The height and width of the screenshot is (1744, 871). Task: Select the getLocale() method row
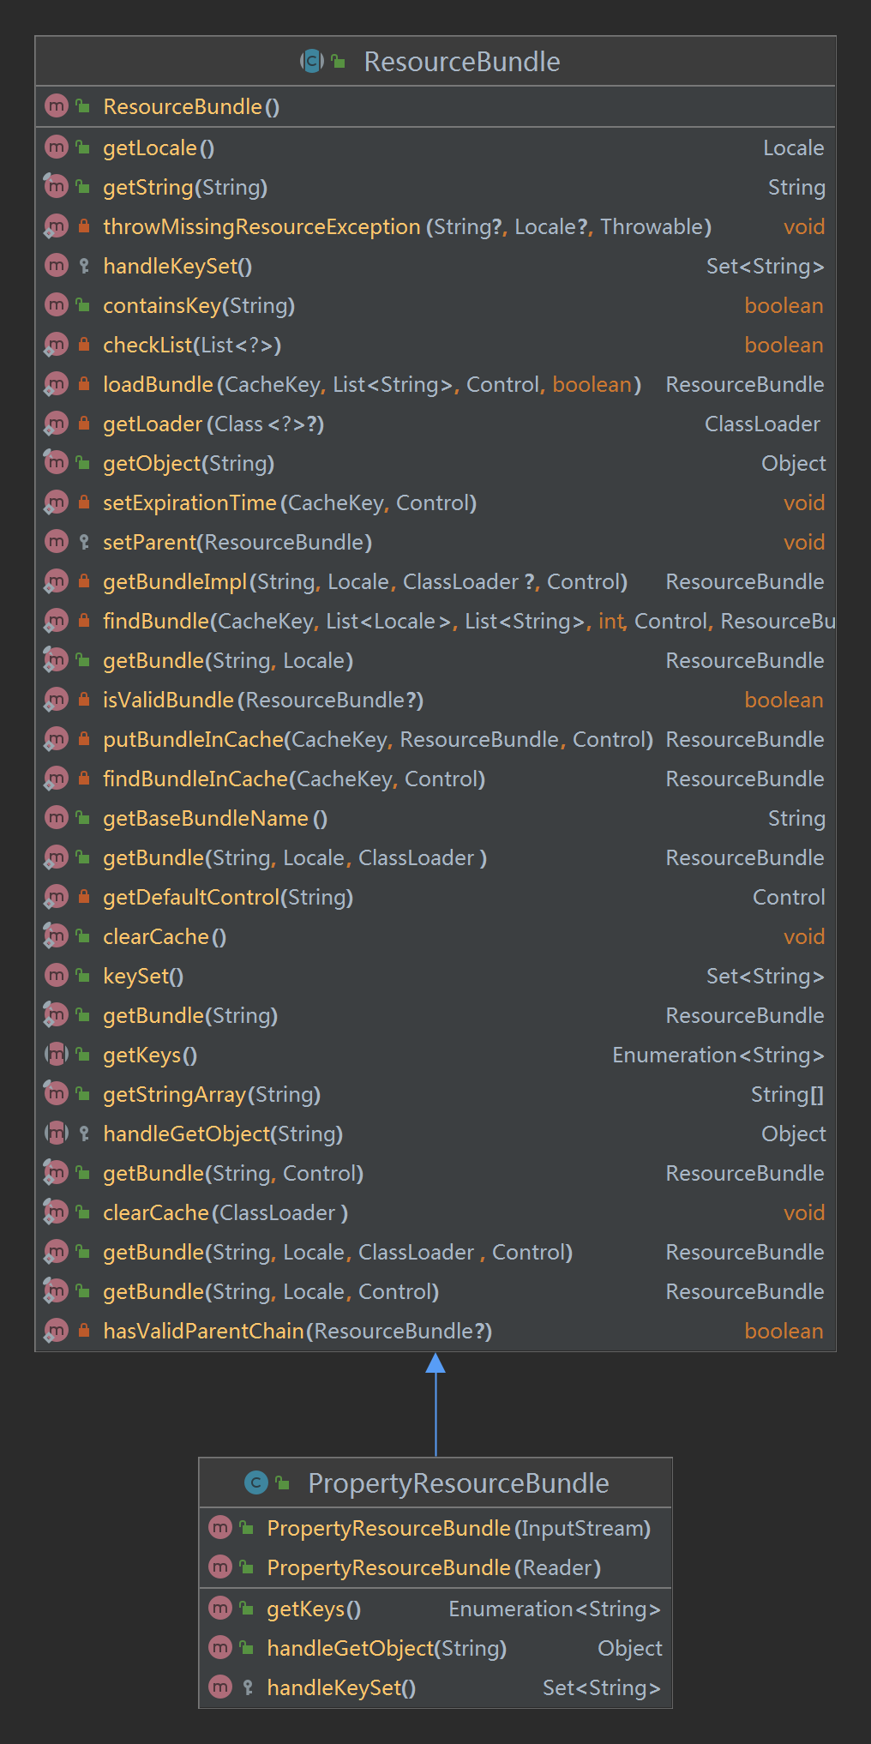point(435,147)
